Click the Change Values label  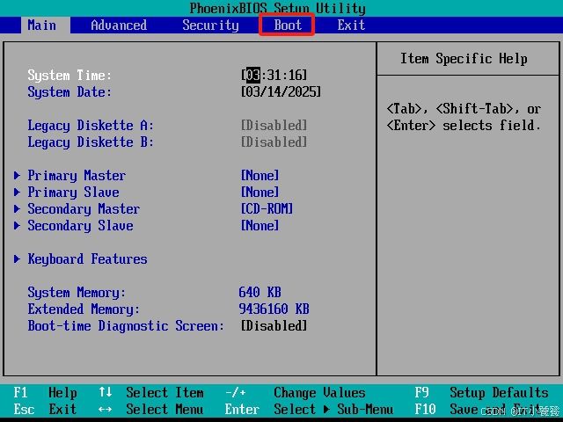[x=319, y=393]
